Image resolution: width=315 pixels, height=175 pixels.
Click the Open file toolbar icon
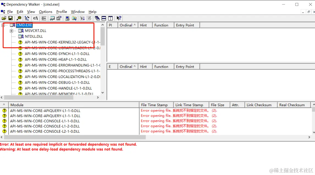[4, 18]
